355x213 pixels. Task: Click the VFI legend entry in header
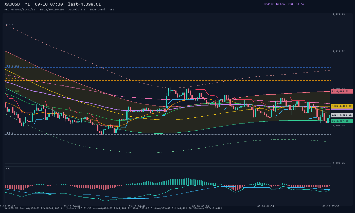(x=112, y=9)
